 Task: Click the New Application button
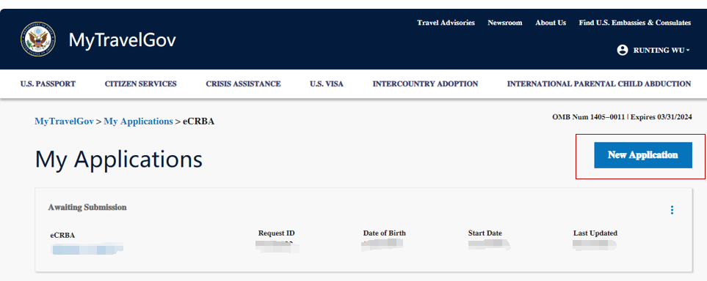[x=643, y=155]
